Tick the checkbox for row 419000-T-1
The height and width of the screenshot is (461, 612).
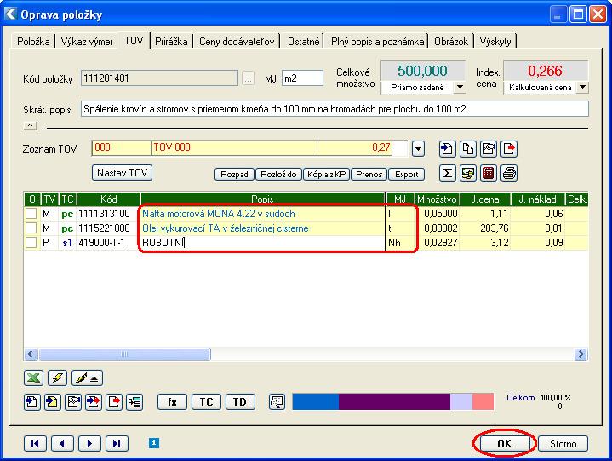pyautogui.click(x=31, y=243)
